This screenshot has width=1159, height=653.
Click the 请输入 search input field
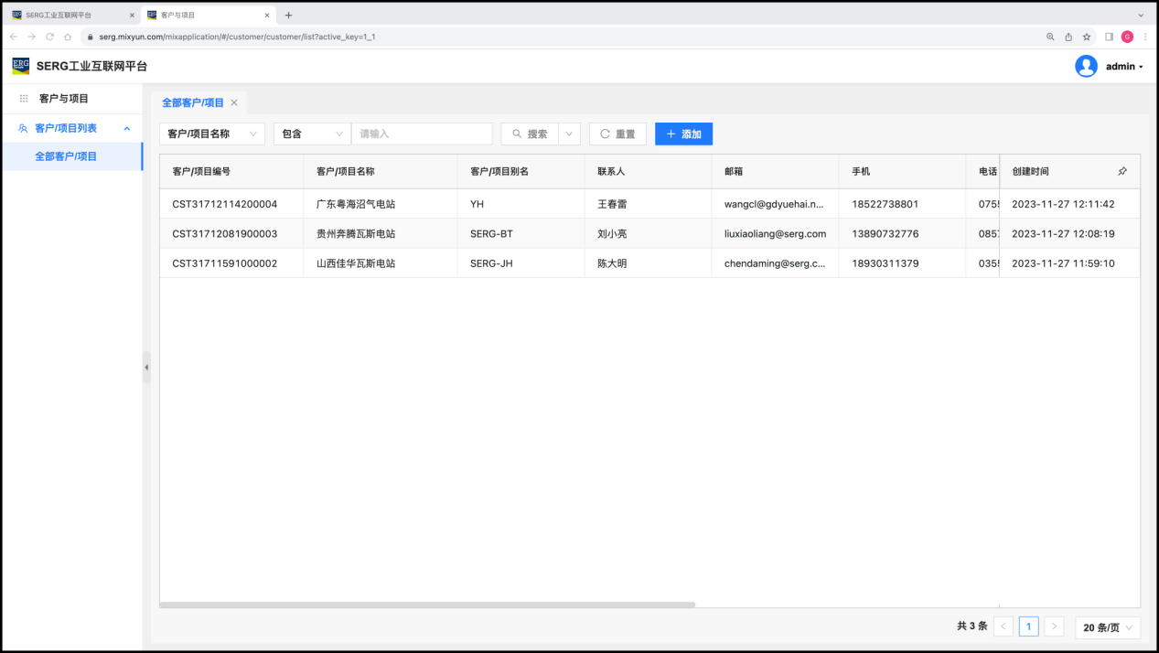click(x=422, y=134)
